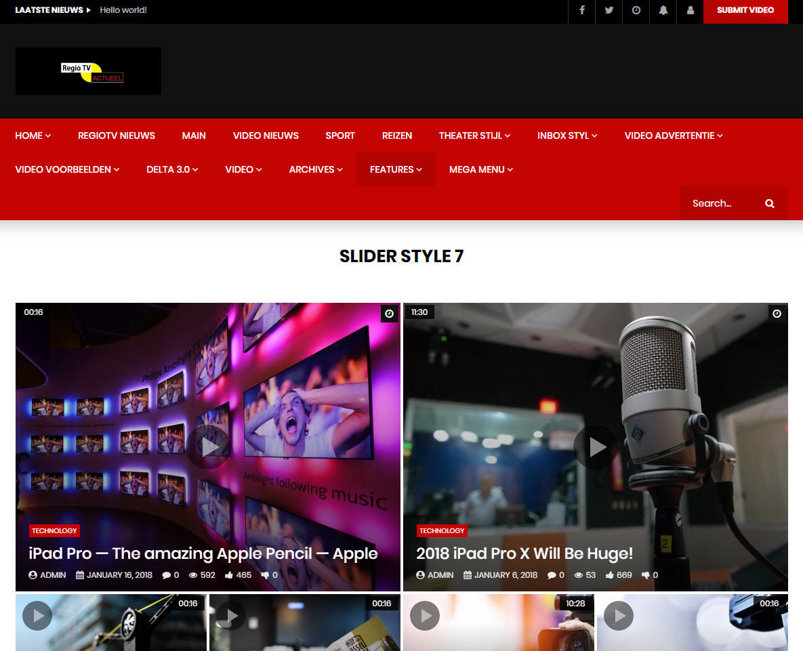Play the first bottom thumbnail video with crane

[37, 616]
